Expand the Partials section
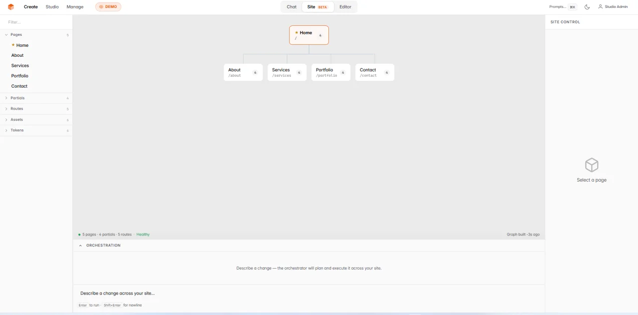 pyautogui.click(x=36, y=98)
